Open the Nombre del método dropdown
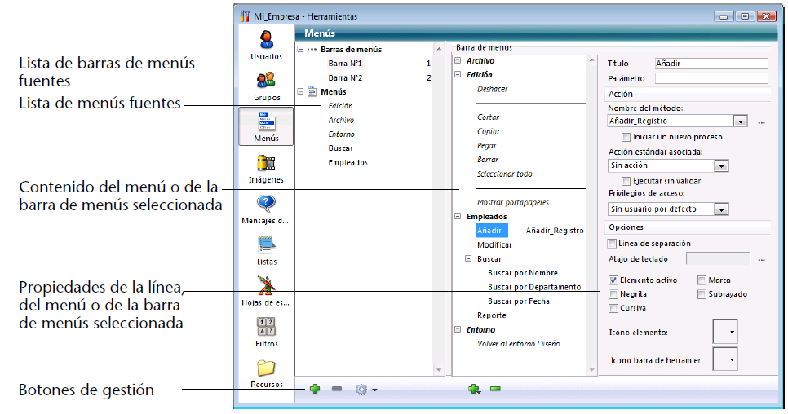This screenshot has width=788, height=414. pos(740,121)
